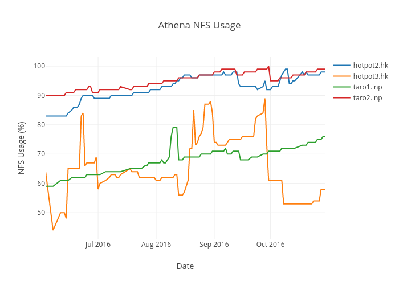The height and width of the screenshot is (285, 399).
Task: Select the Oct 2016 tick label
Action: [270, 245]
